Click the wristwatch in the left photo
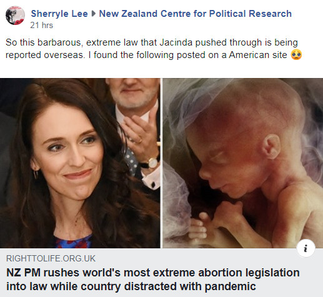This screenshot has width=323, height=297. [x=151, y=163]
